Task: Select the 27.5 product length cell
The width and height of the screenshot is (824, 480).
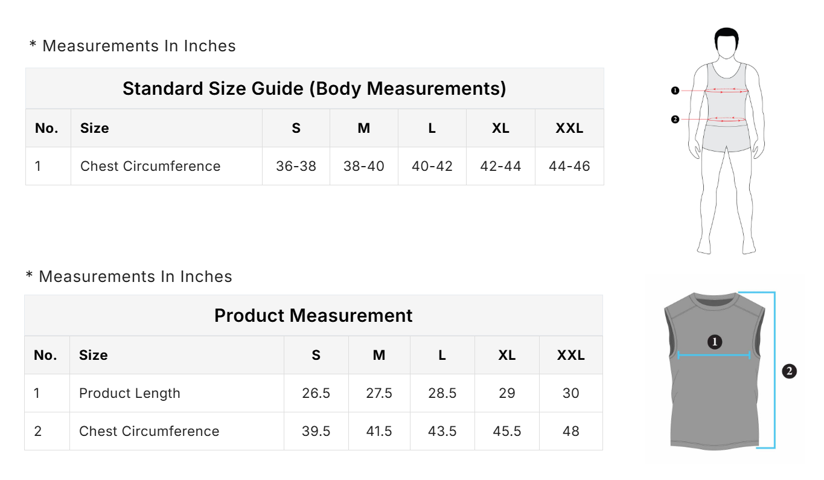Action: tap(379, 393)
